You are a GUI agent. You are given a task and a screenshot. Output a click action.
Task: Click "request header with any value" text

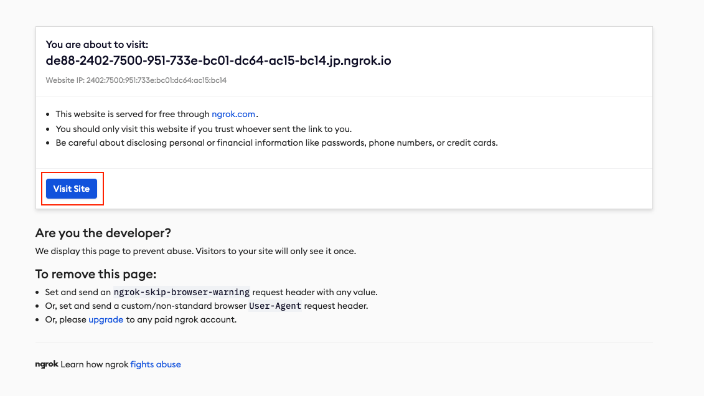pyautogui.click(x=315, y=292)
